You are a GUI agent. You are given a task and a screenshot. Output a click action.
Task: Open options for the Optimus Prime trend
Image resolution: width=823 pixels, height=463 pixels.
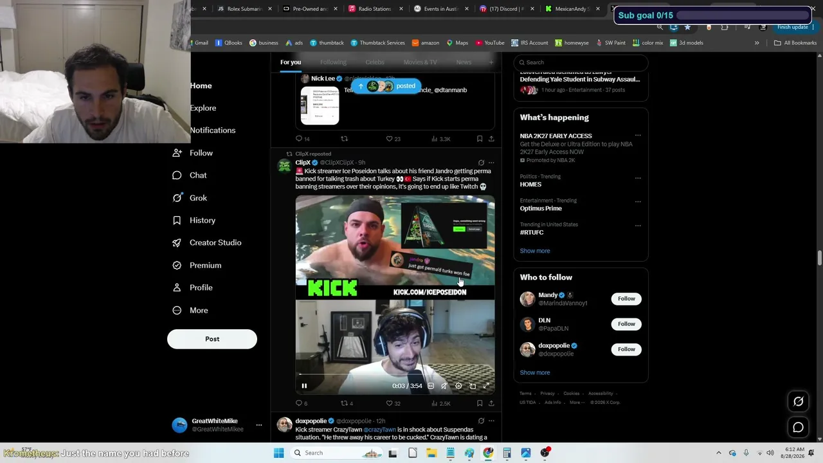[x=638, y=201]
